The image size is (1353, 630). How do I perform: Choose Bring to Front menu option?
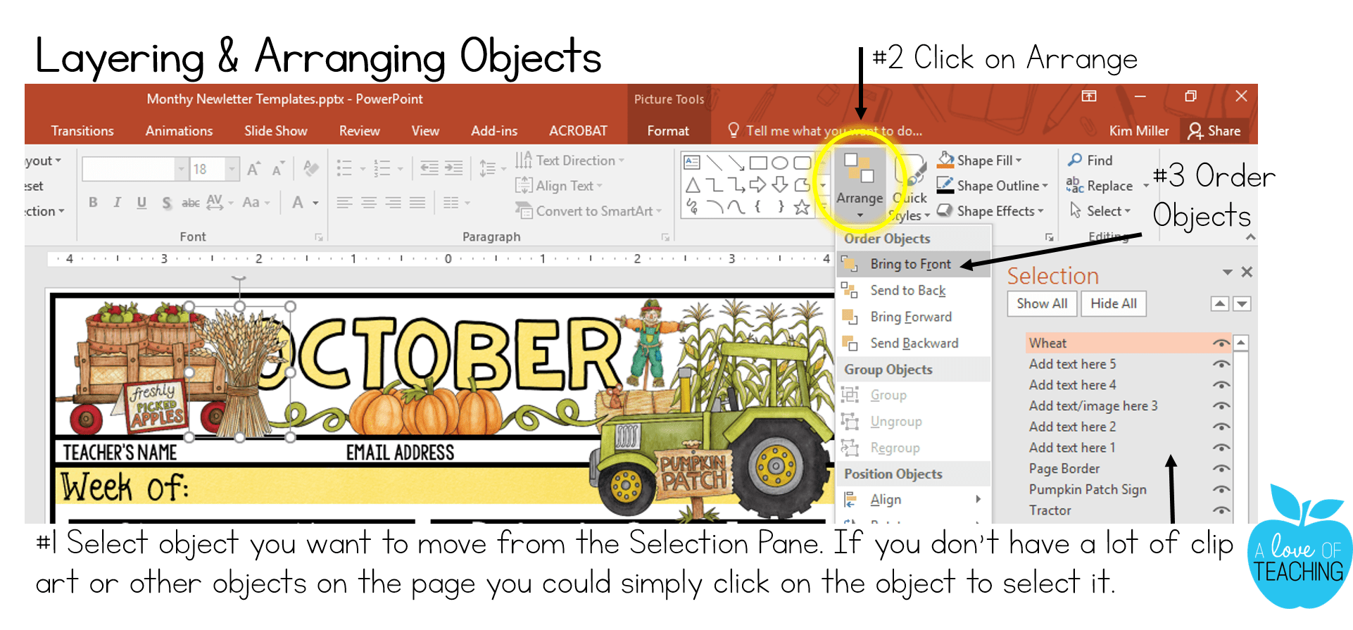coord(910,264)
